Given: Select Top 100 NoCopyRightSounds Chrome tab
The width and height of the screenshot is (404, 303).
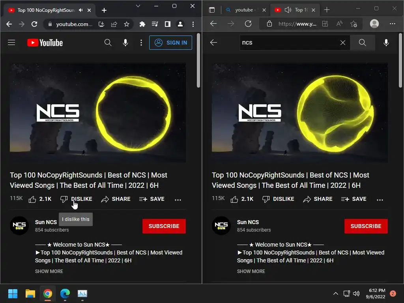Looking at the screenshot, I should pyautogui.click(x=46, y=10).
